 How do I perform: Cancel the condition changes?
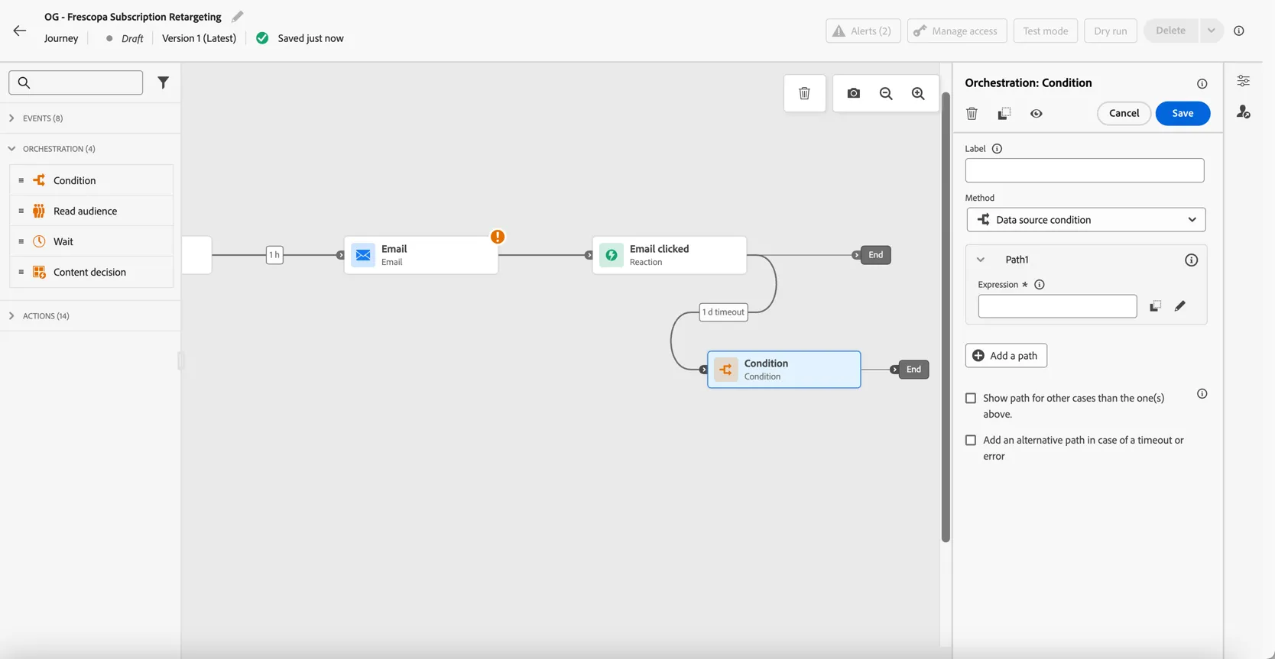pyautogui.click(x=1124, y=113)
